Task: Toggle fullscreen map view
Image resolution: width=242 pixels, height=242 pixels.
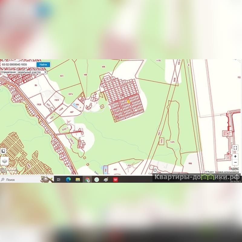Action: tap(235, 148)
